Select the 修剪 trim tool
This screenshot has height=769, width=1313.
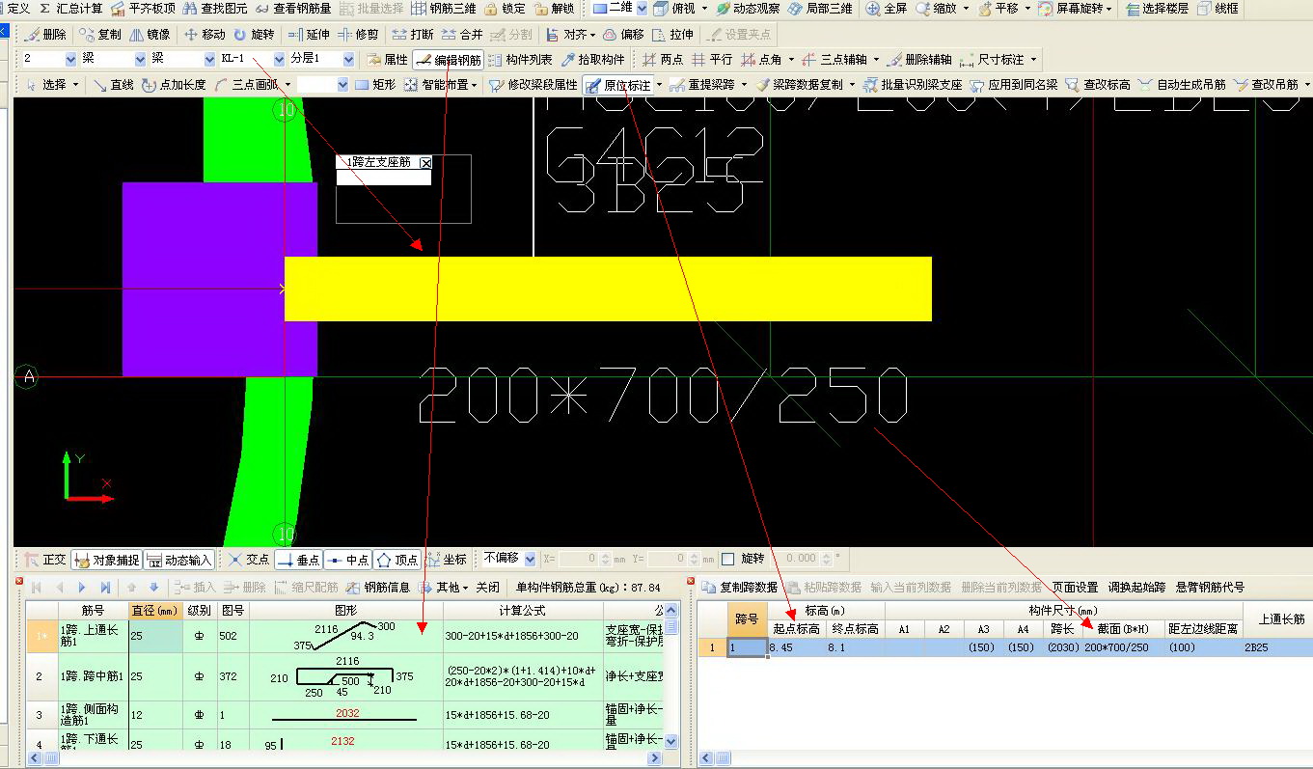358,34
